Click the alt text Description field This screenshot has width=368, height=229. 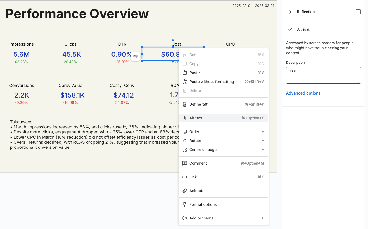pos(323,75)
